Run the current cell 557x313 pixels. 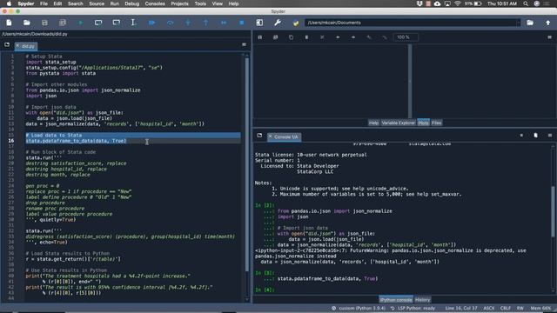[x=98, y=23]
